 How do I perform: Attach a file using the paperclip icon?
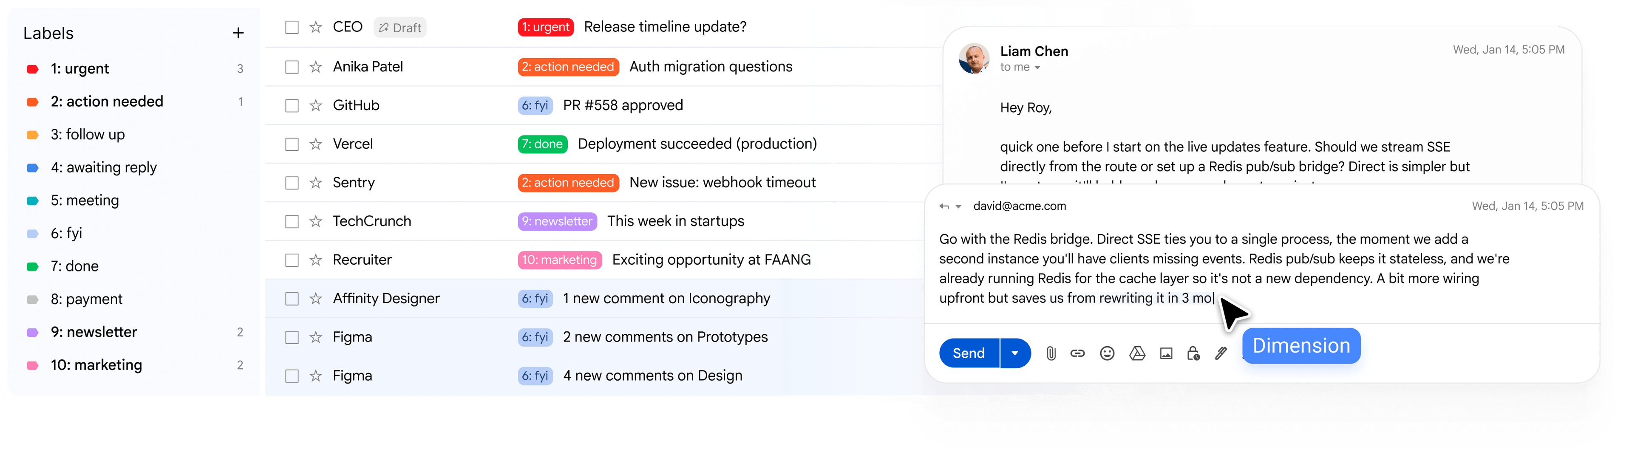pos(1052,353)
